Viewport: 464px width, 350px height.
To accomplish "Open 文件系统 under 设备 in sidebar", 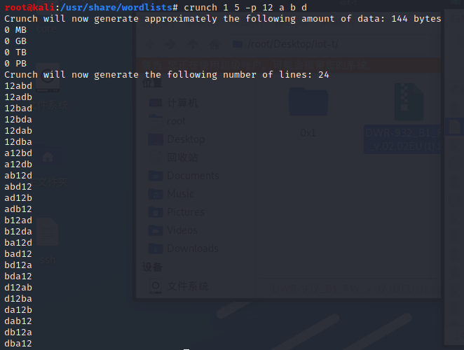I will click(x=179, y=286).
